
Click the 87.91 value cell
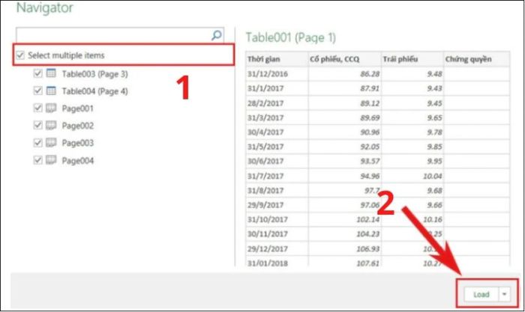pyautogui.click(x=344, y=88)
